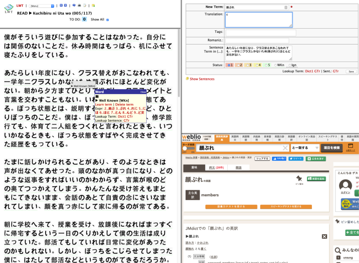Click the edit text document icon
This screenshot has height=263, width=359.
pos(85,6)
